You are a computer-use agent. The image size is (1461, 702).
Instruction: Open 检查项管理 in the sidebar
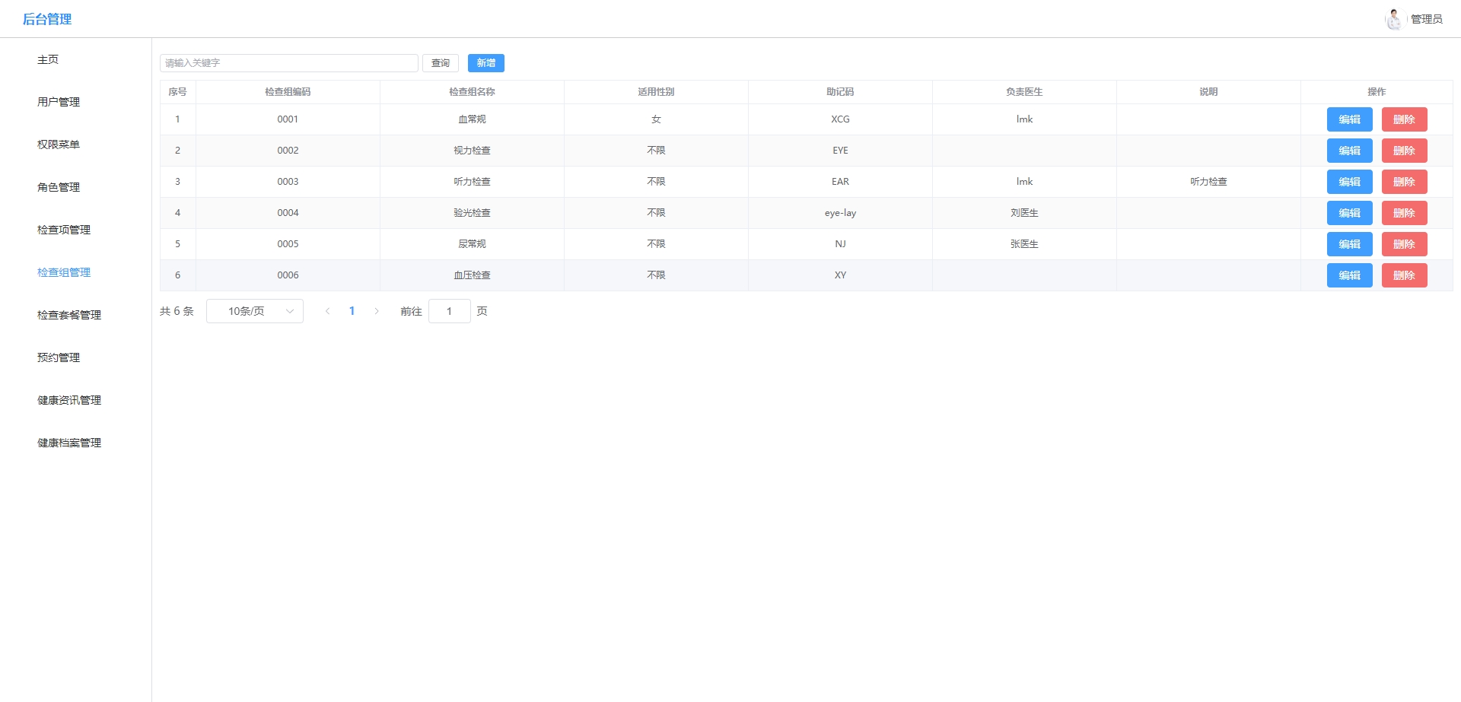click(64, 230)
